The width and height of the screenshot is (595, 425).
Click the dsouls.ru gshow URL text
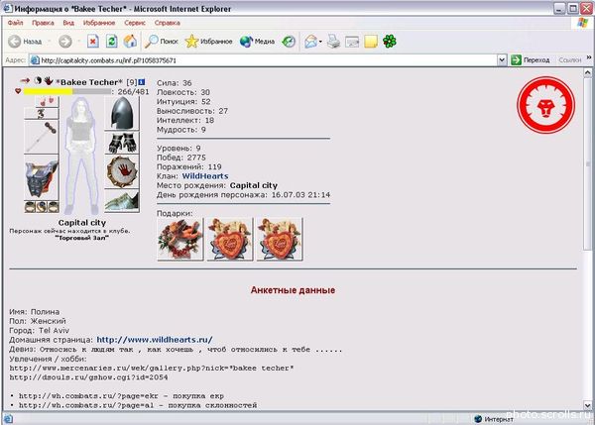[88, 377]
